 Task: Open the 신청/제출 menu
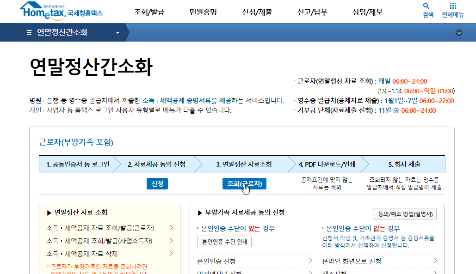point(257,12)
